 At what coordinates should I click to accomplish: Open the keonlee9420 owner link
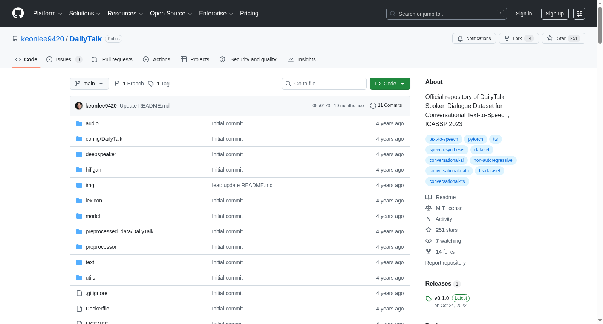(x=43, y=39)
